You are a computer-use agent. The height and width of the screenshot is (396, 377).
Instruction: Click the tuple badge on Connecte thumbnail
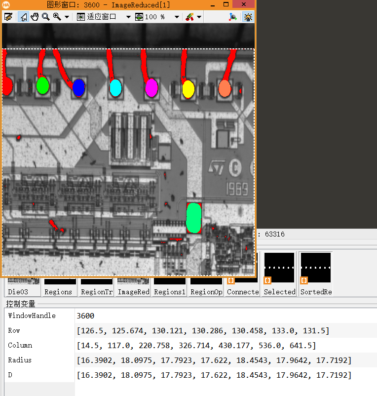pyautogui.click(x=231, y=280)
